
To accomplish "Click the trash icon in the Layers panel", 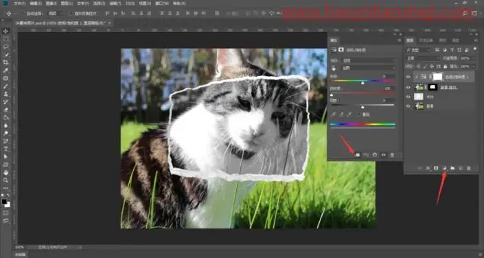I will (x=469, y=168).
